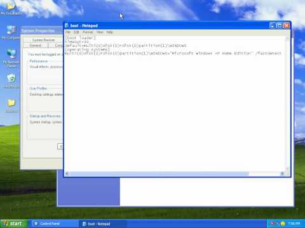Click the '/fastdetect' text in Notepad
This screenshot has height=228, width=305.
point(268,53)
